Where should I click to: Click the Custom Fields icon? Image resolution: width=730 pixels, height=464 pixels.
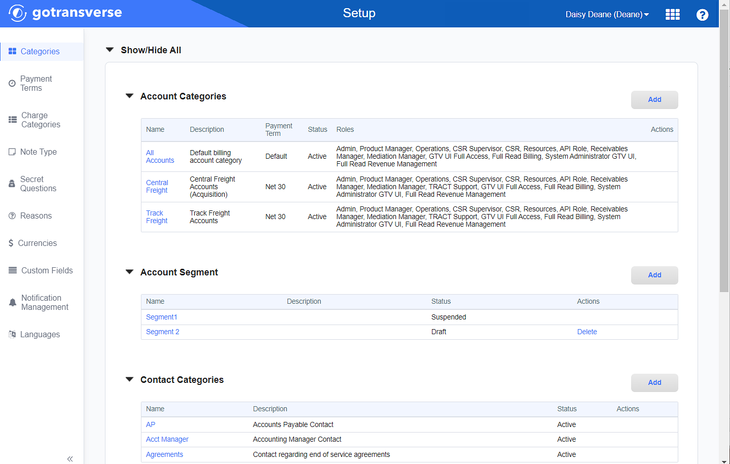tap(13, 270)
